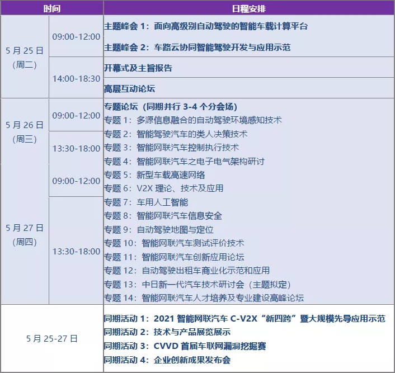Open 同期活动1 C-V2X 新四跨 entry
The height and width of the screenshot is (373, 395).
244,319
